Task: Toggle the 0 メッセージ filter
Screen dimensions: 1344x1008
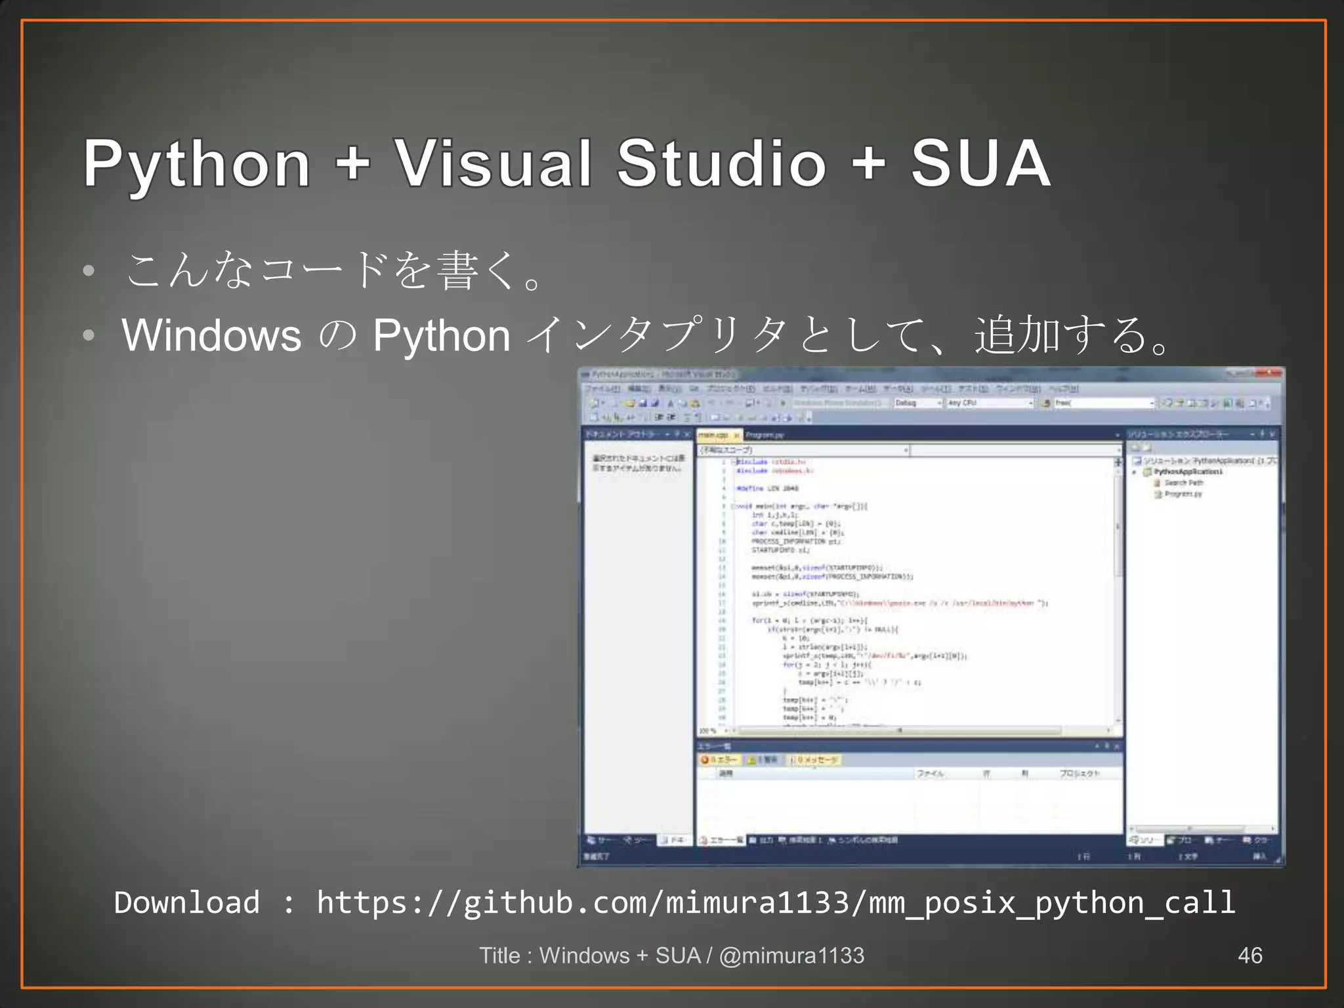Action: (x=814, y=759)
